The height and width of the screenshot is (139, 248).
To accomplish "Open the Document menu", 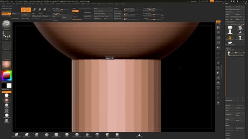I will pos(19,4).
